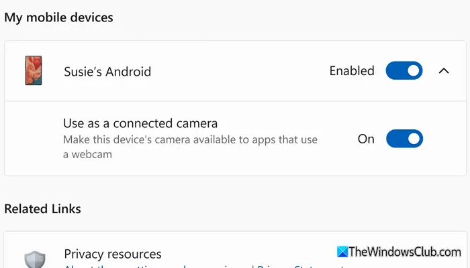Click the Related Links heading
Screen dimensions: 470x268
[x=42, y=209]
